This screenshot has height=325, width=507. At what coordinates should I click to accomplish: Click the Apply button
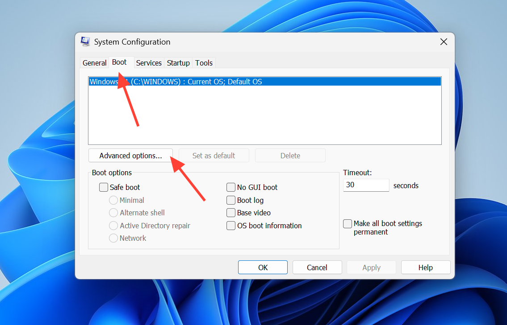372,267
